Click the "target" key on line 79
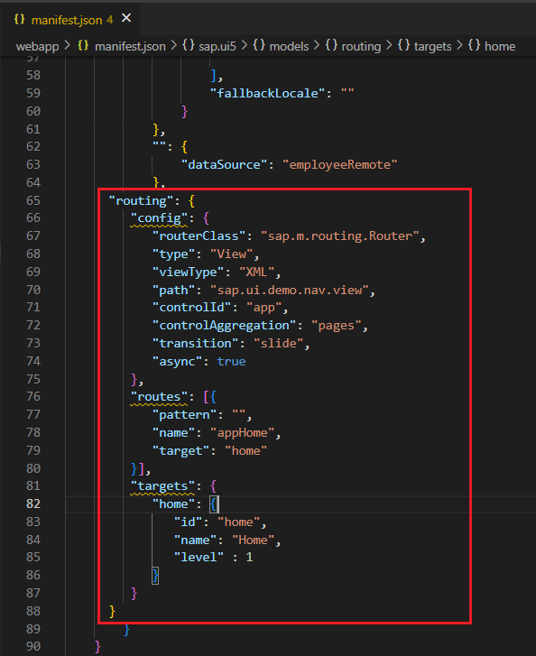Viewport: 536px width, 656px height. [180, 451]
